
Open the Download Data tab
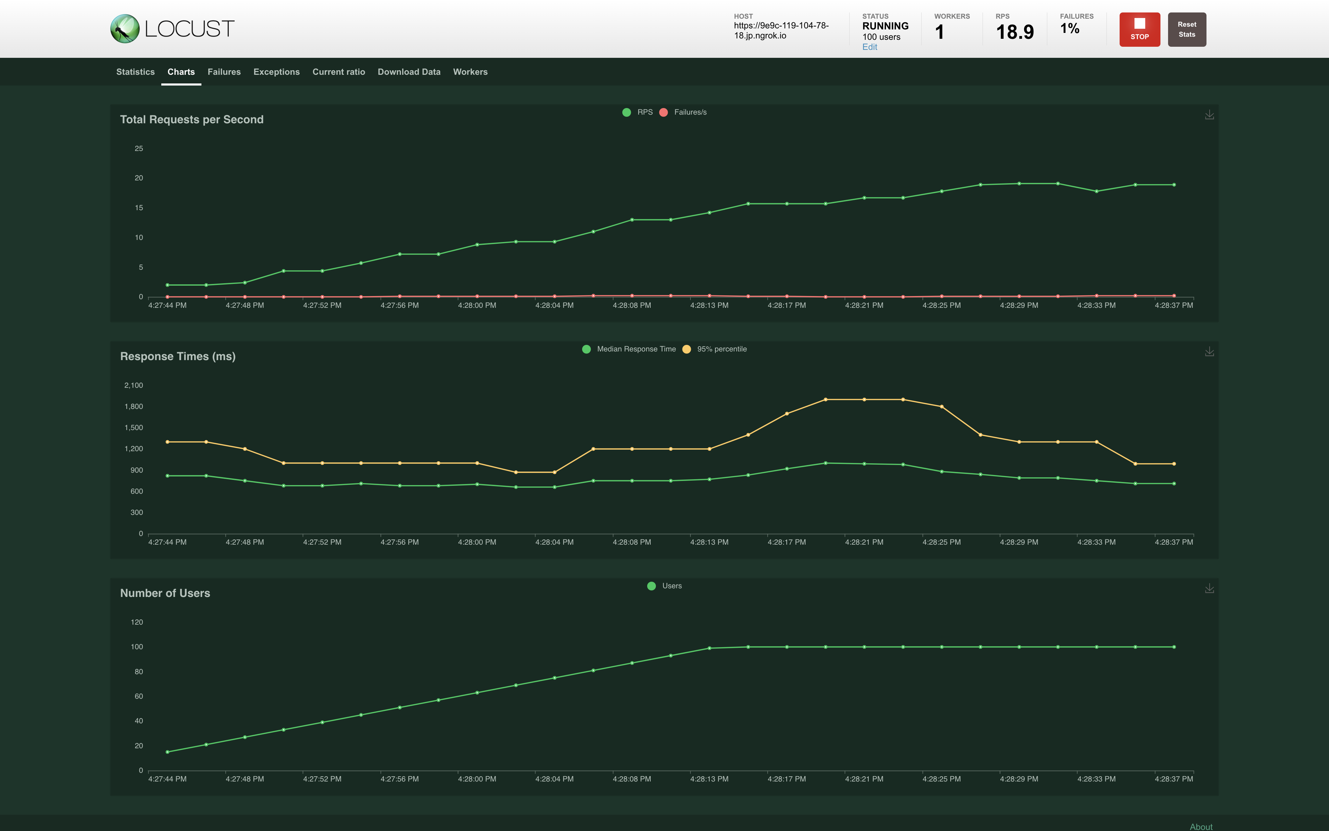(x=409, y=72)
